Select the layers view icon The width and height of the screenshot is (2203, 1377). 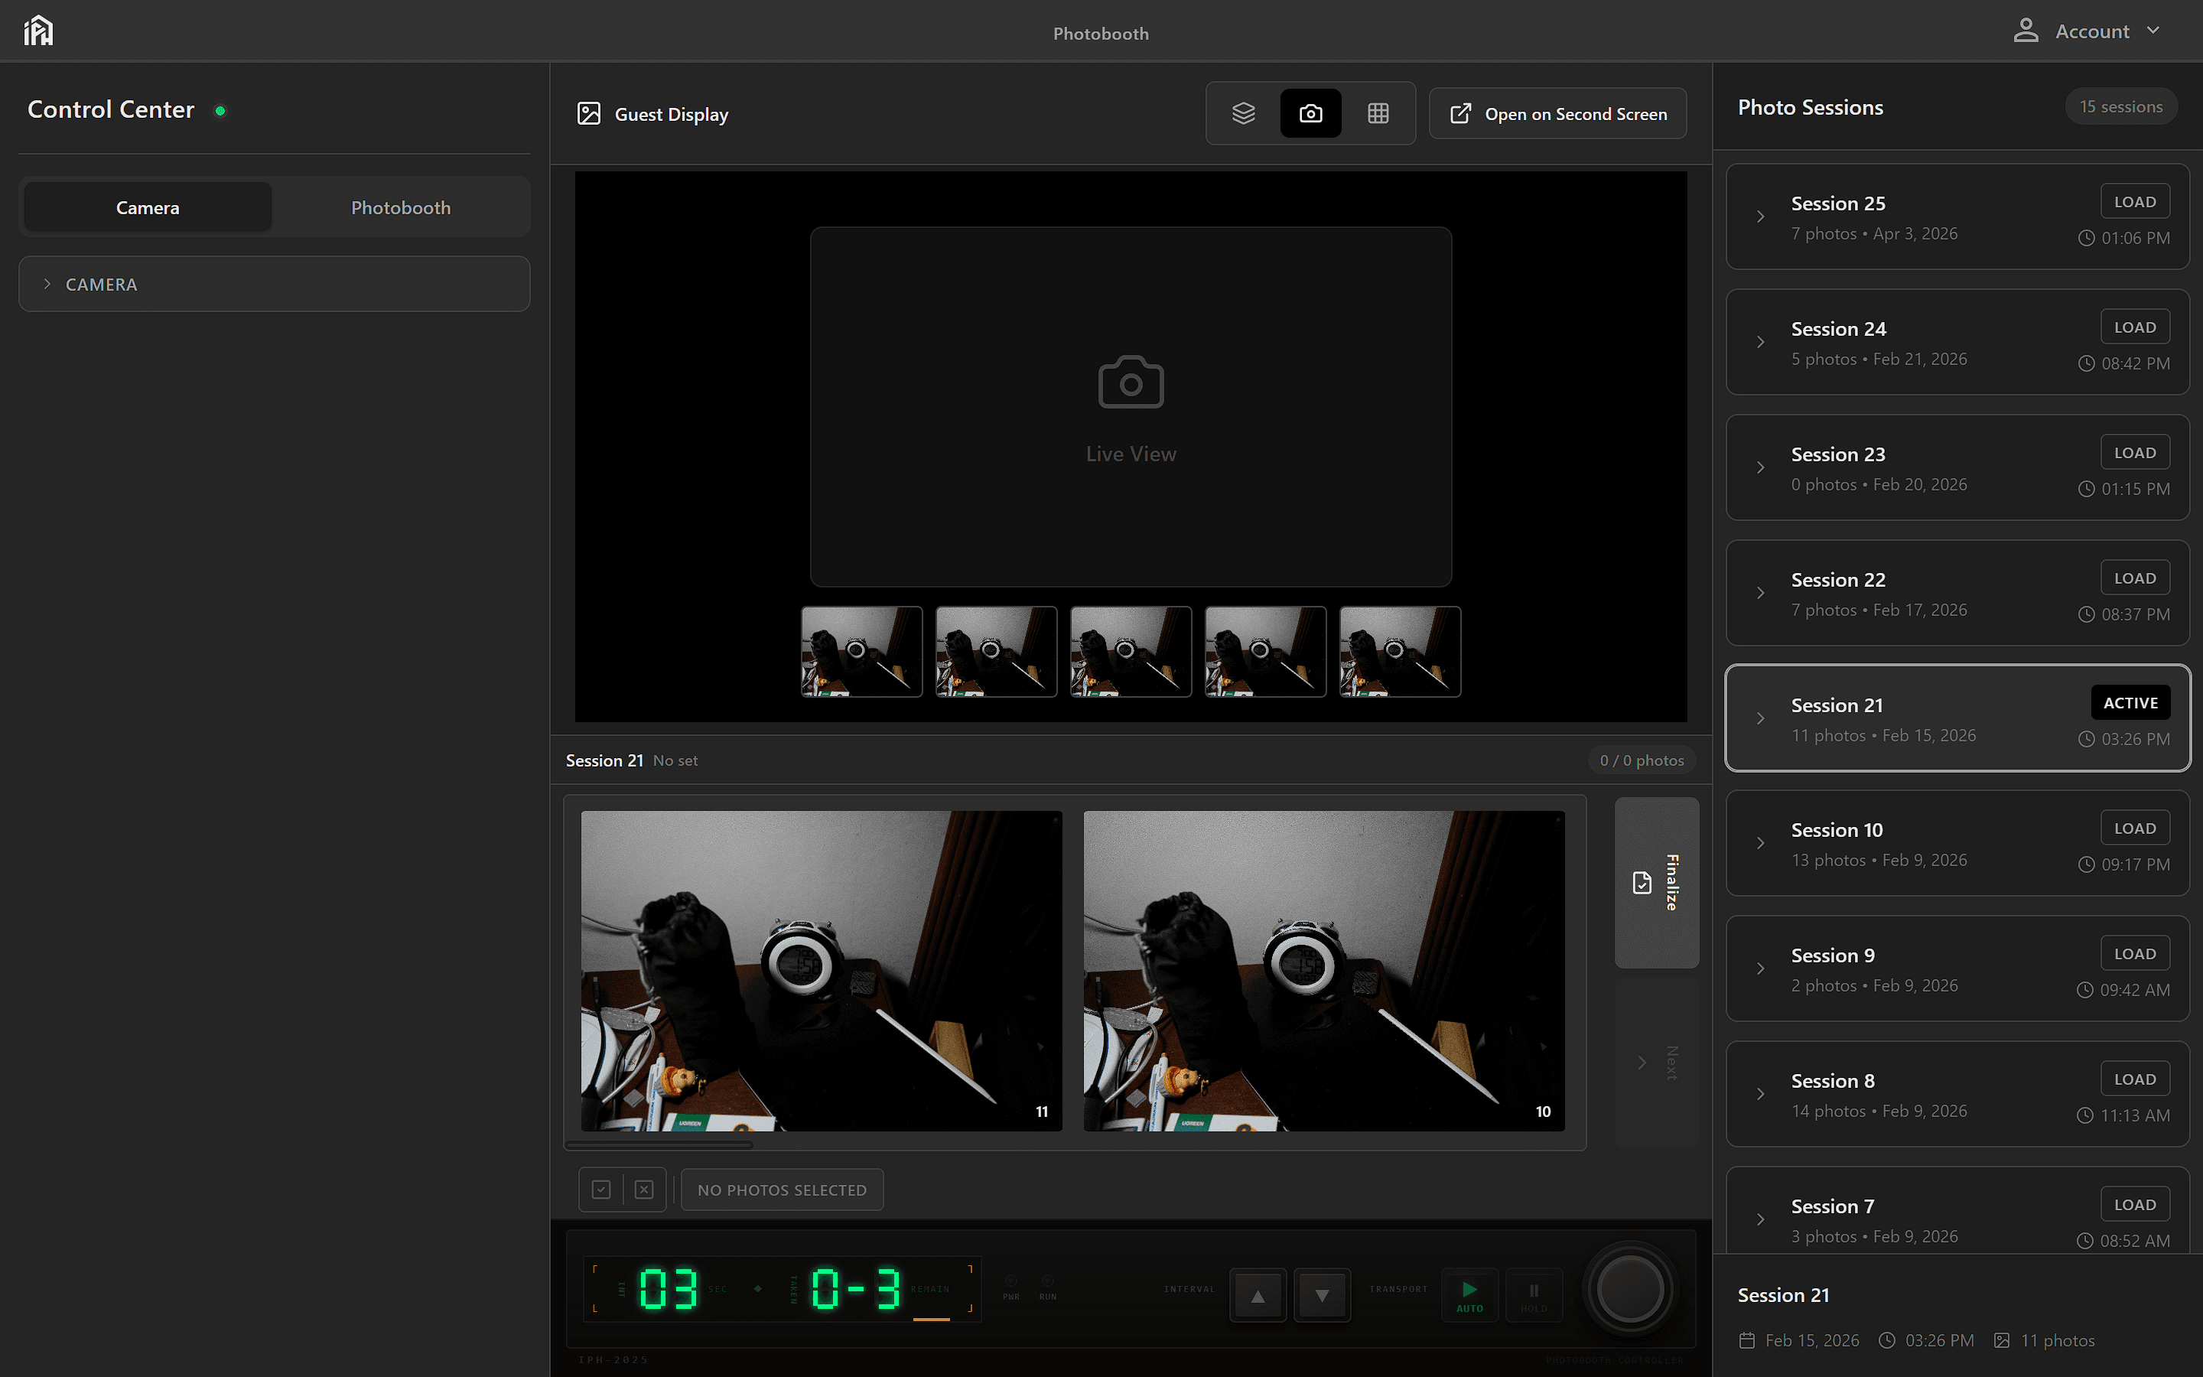1244,113
